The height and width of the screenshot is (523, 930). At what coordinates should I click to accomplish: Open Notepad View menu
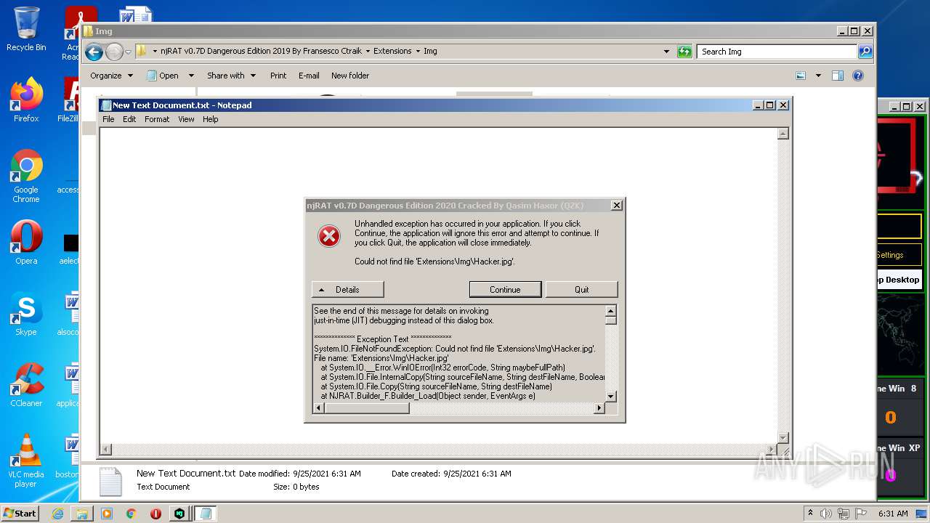187,119
